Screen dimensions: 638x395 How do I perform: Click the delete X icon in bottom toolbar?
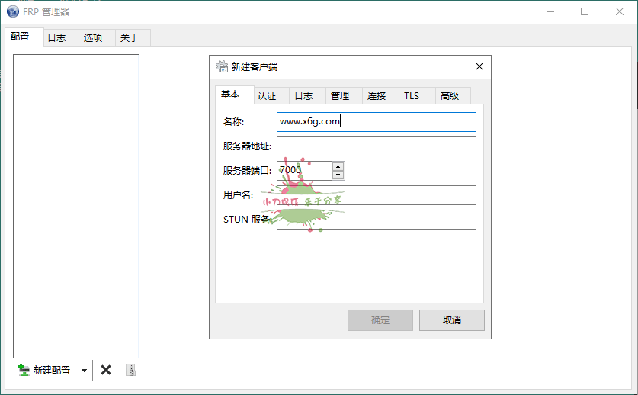[106, 370]
